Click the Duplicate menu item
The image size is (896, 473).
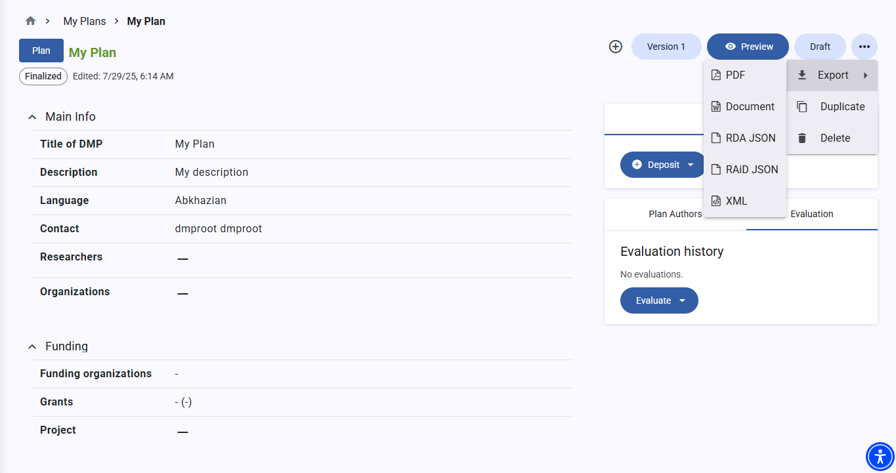(x=842, y=107)
